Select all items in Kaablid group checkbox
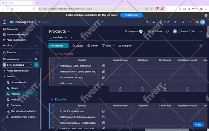The height and width of the screenshot is (131, 209). 52,106
